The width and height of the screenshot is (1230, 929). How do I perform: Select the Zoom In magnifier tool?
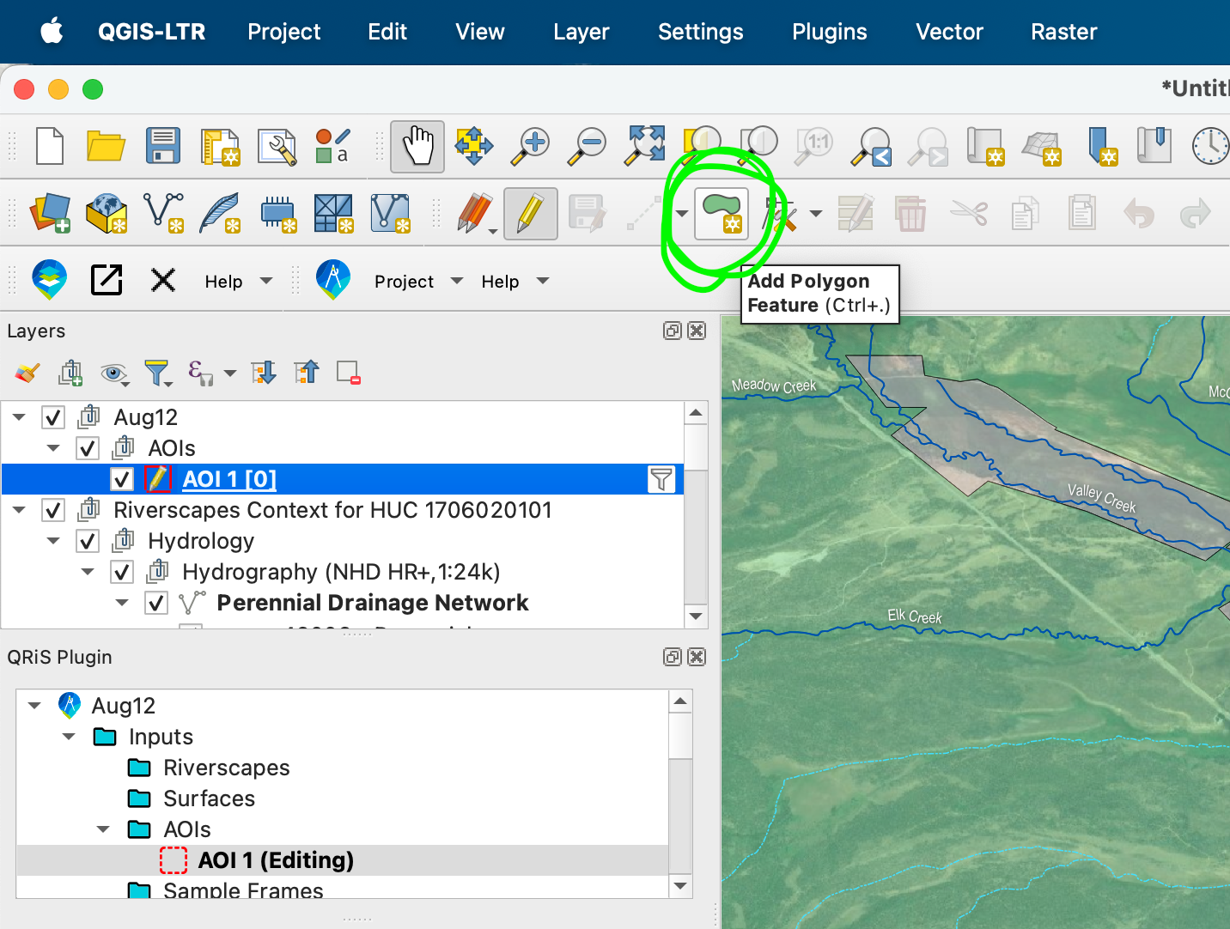coord(530,145)
